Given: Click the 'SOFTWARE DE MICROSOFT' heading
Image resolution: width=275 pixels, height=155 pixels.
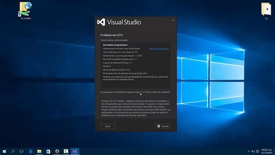Looking at the screenshot, I should pos(115,45).
